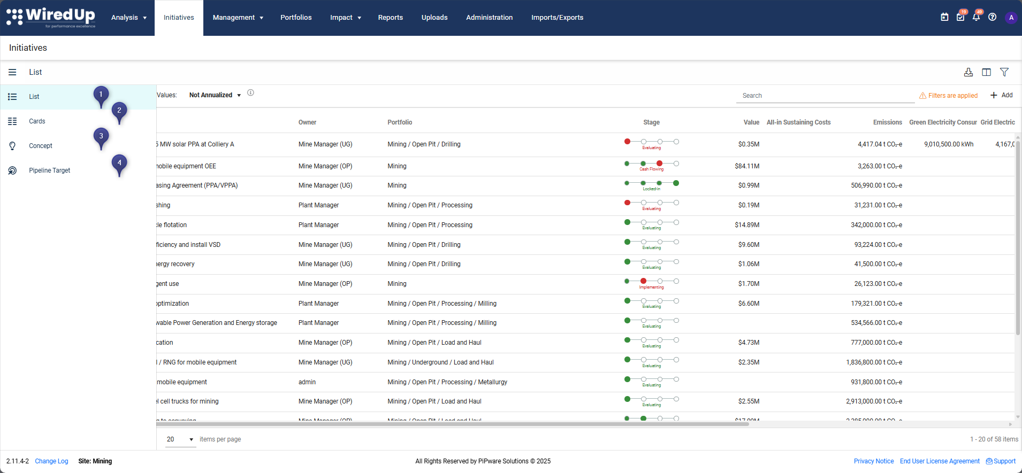Open the calendar icon in the top bar
Screen dimensions: 1022x473
[944, 17]
